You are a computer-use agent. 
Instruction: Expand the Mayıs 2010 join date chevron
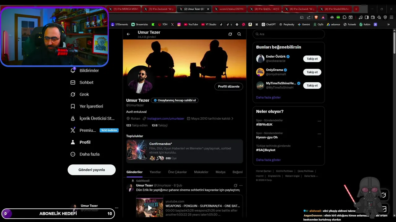(x=232, y=118)
